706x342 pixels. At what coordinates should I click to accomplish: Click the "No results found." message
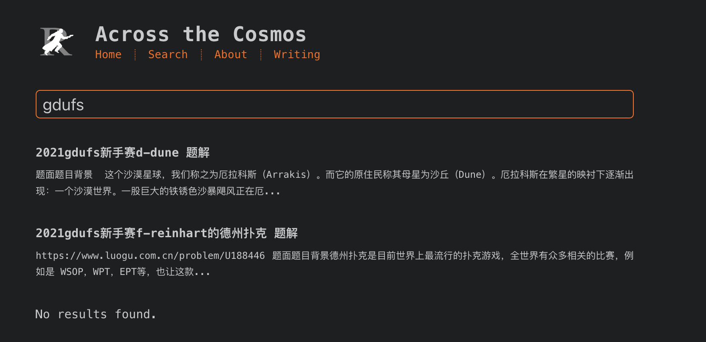[96, 314]
